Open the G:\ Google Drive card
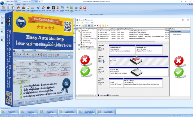The image size is (193, 117). (x=87, y=112)
